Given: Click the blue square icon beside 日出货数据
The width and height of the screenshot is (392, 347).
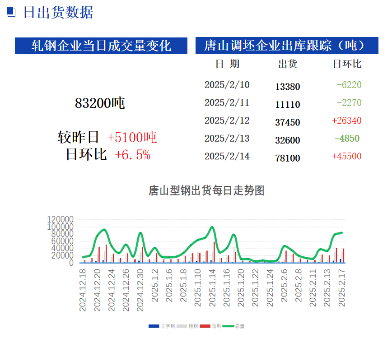Looking at the screenshot, I should pyautogui.click(x=11, y=13).
